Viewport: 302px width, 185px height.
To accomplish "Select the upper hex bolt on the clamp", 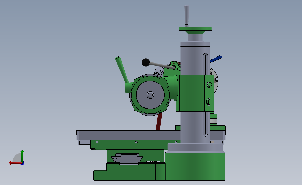I will [209, 85].
